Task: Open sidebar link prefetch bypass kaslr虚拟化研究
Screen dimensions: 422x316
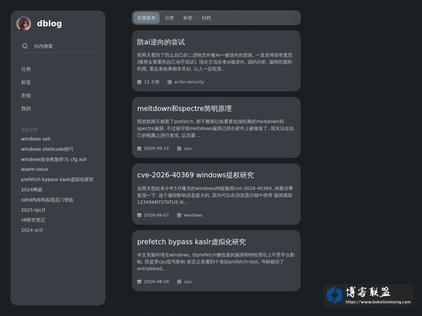Action: click(x=57, y=179)
